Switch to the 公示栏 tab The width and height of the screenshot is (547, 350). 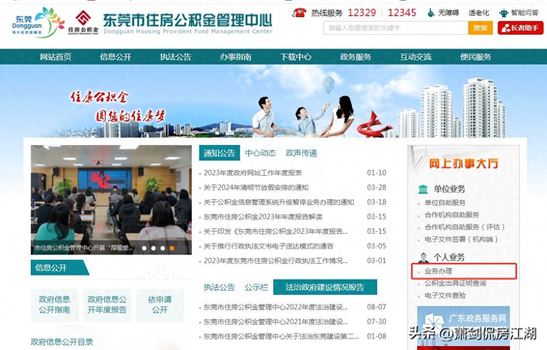[x=255, y=287]
